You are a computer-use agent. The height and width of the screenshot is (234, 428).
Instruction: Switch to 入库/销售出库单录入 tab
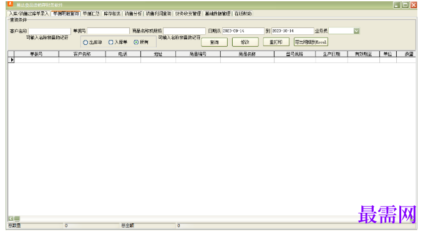(x=29, y=13)
